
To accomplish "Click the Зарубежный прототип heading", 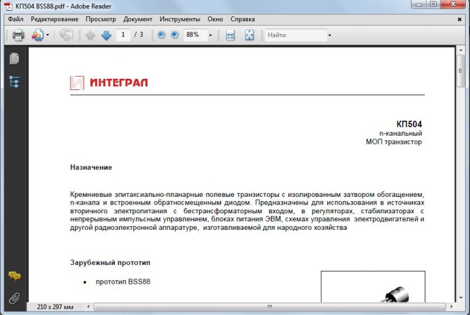I will (110, 263).
